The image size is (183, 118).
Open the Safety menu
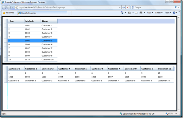pyautogui.click(x=159, y=13)
